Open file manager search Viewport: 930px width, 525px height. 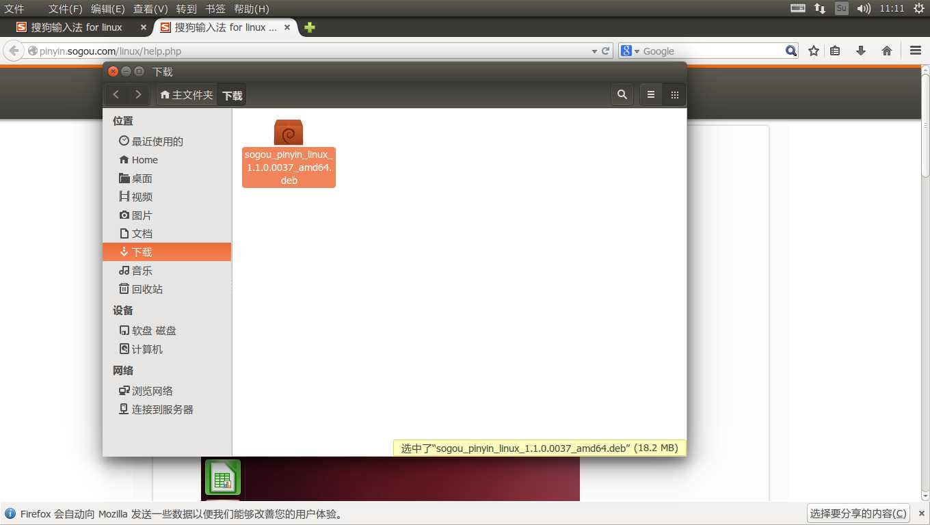(x=622, y=95)
